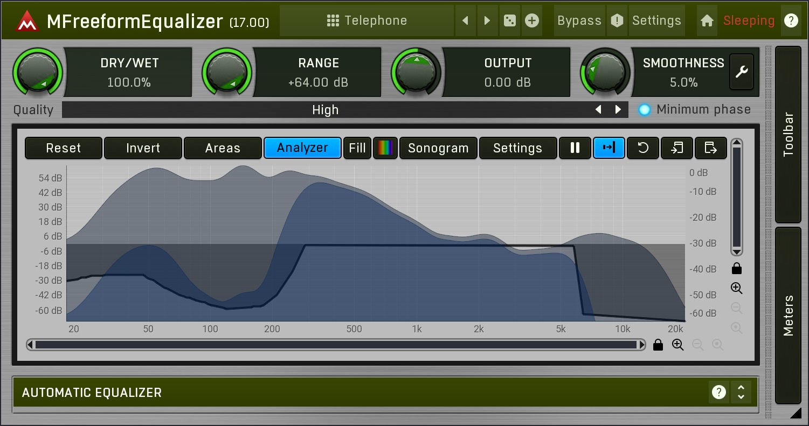809x426 pixels.
Task: Pause the analyzer display
Action: point(575,148)
